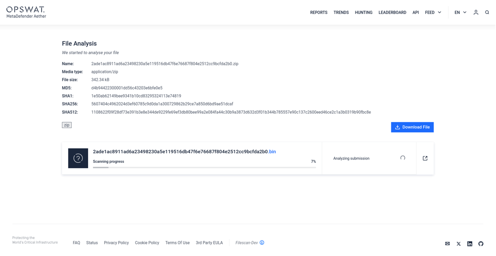The width and height of the screenshot is (496, 256).
Task: Open the GitHub repository icon
Action: click(481, 243)
